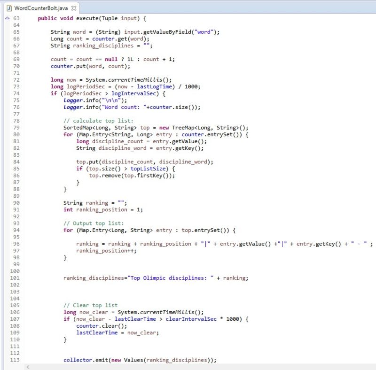
Task: Click 'discipline_count' on line 81
Action: coord(117,141)
